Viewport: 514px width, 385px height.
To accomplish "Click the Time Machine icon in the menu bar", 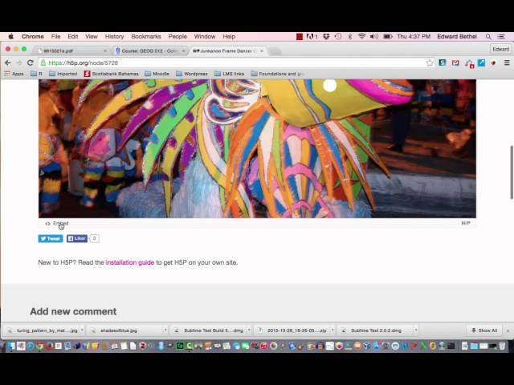I will 338,36.
